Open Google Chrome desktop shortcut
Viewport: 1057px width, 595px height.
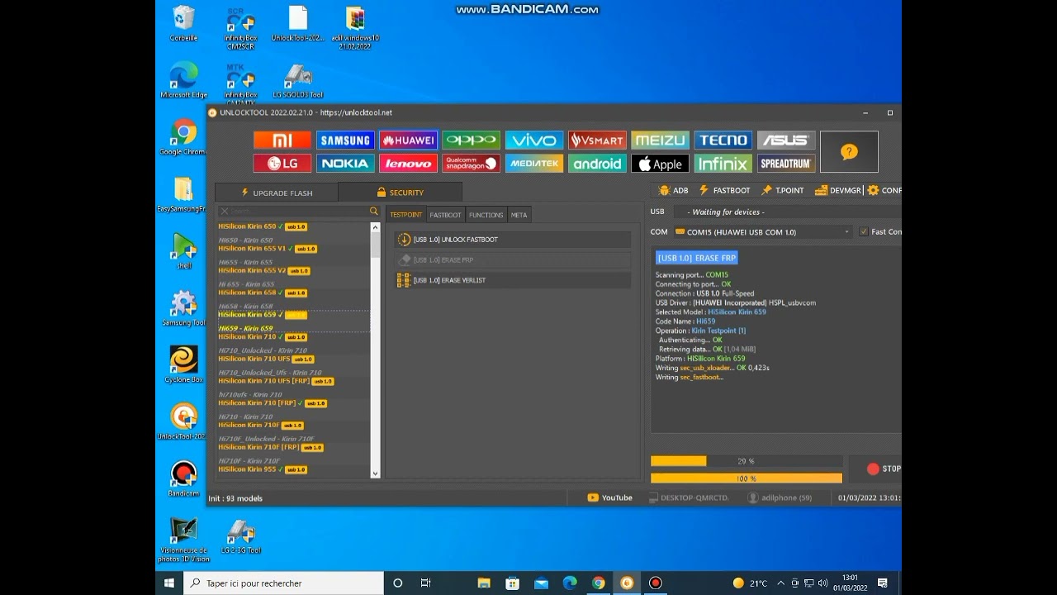tap(183, 138)
